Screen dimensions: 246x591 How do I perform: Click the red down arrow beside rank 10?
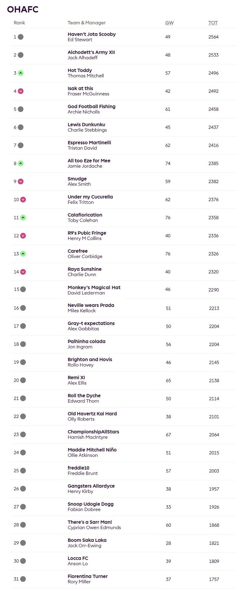tap(23, 200)
